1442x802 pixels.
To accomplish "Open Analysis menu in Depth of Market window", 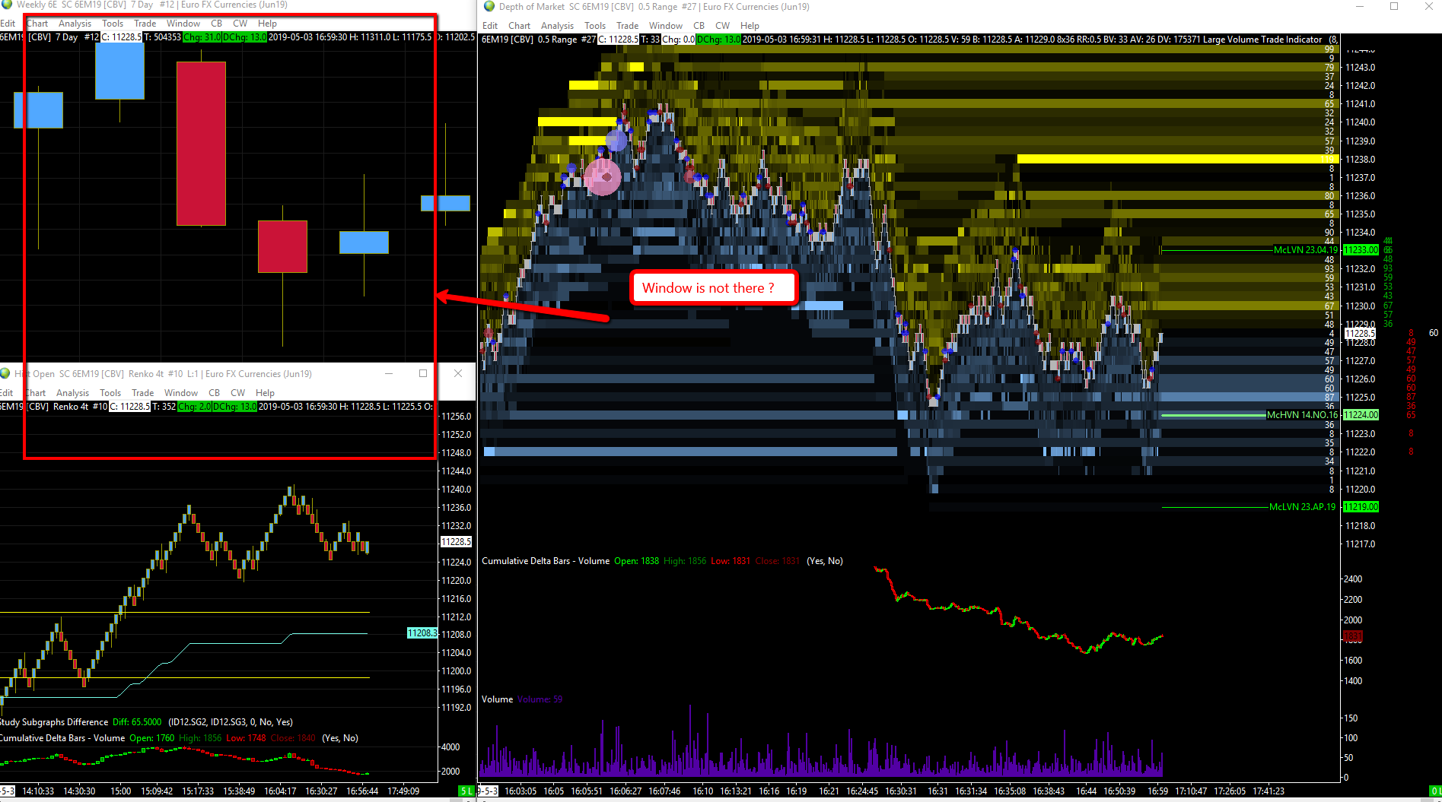I will point(557,26).
